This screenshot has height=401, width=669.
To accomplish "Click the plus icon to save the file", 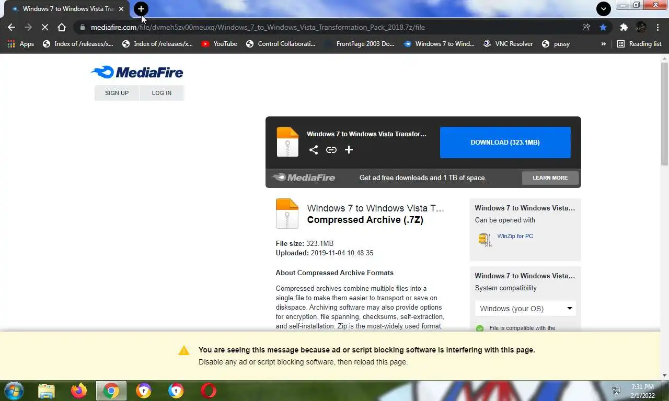I will pyautogui.click(x=349, y=150).
